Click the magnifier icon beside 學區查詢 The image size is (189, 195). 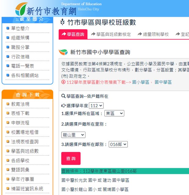pos(64,96)
